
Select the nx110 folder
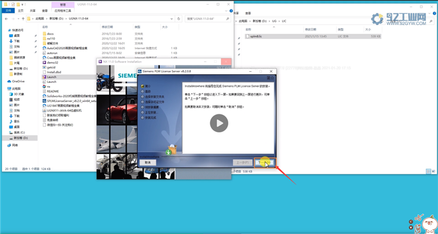(x=51, y=39)
